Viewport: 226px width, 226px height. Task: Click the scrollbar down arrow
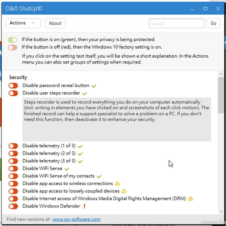(221, 211)
